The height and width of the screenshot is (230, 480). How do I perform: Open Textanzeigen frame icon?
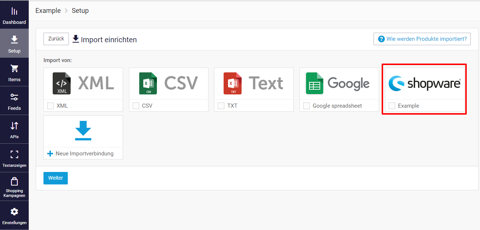pyautogui.click(x=14, y=154)
